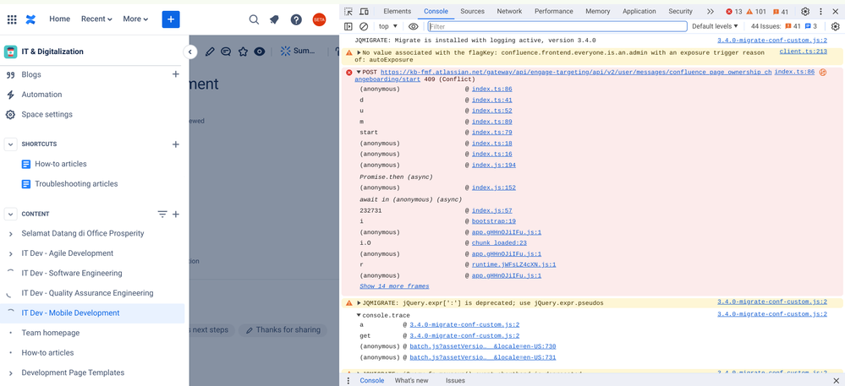This screenshot has width=845, height=386.
Task: Toggle the console sidebar panel
Action: (x=348, y=26)
